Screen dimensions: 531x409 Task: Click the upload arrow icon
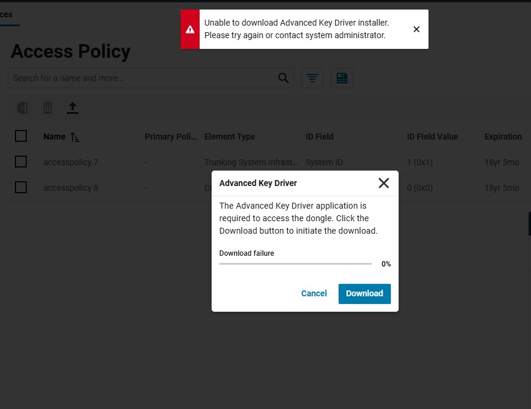click(73, 108)
